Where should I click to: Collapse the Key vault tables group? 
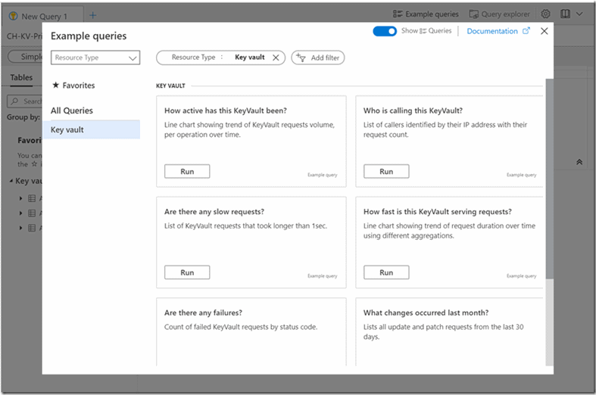click(x=11, y=182)
